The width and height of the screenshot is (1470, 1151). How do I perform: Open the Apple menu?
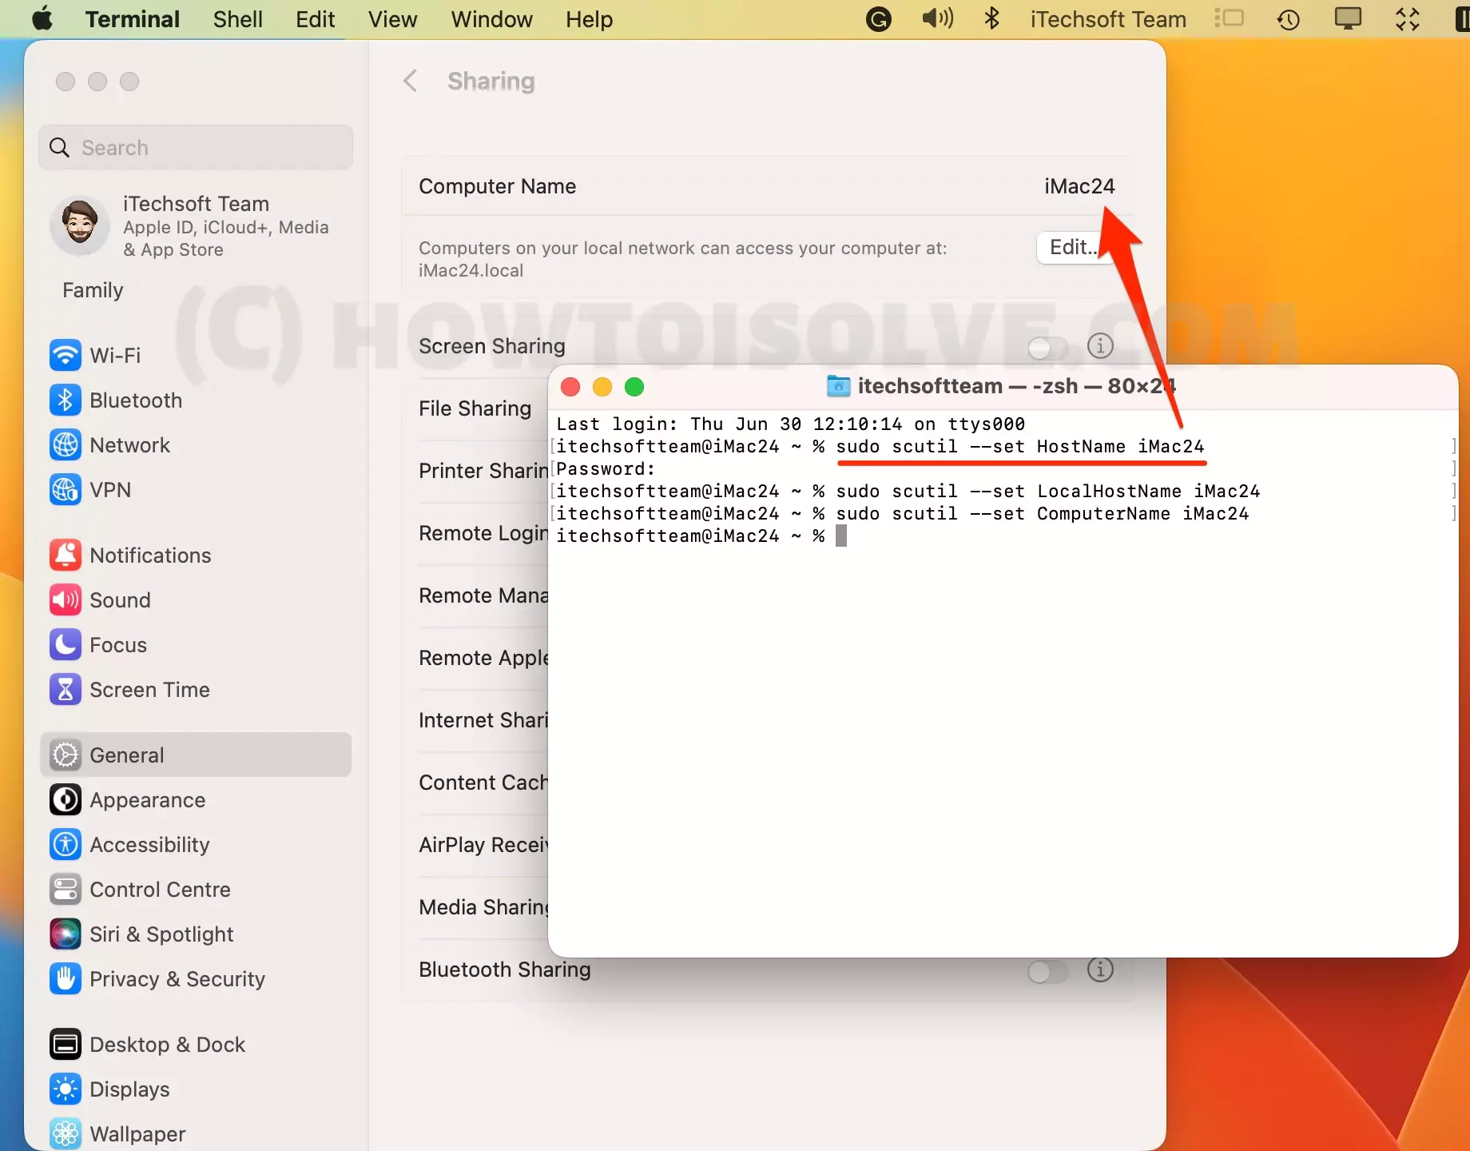[x=43, y=19]
